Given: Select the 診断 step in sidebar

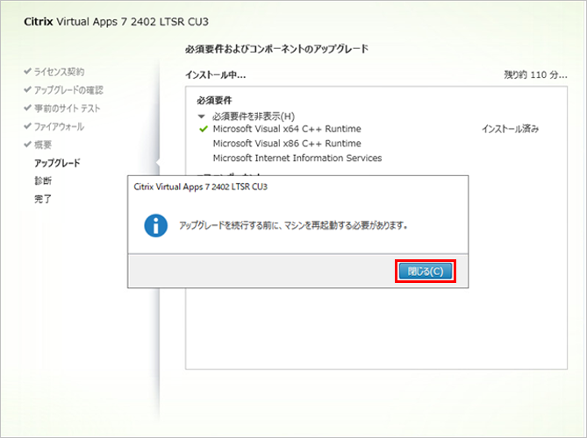Looking at the screenshot, I should coord(43,180).
